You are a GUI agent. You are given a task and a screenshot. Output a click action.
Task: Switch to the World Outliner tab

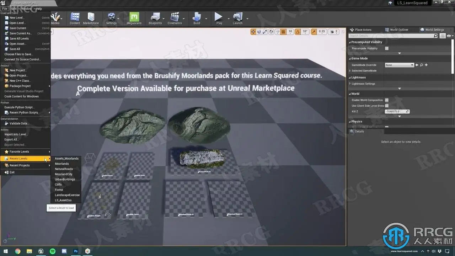pos(399,30)
